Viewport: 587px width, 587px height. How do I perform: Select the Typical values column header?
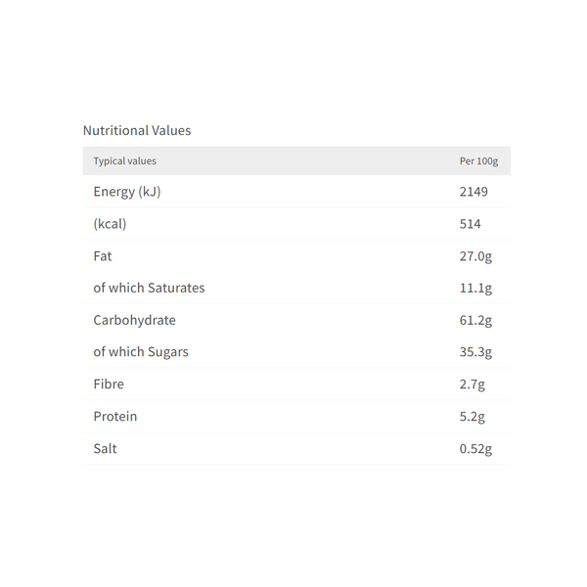[124, 161]
